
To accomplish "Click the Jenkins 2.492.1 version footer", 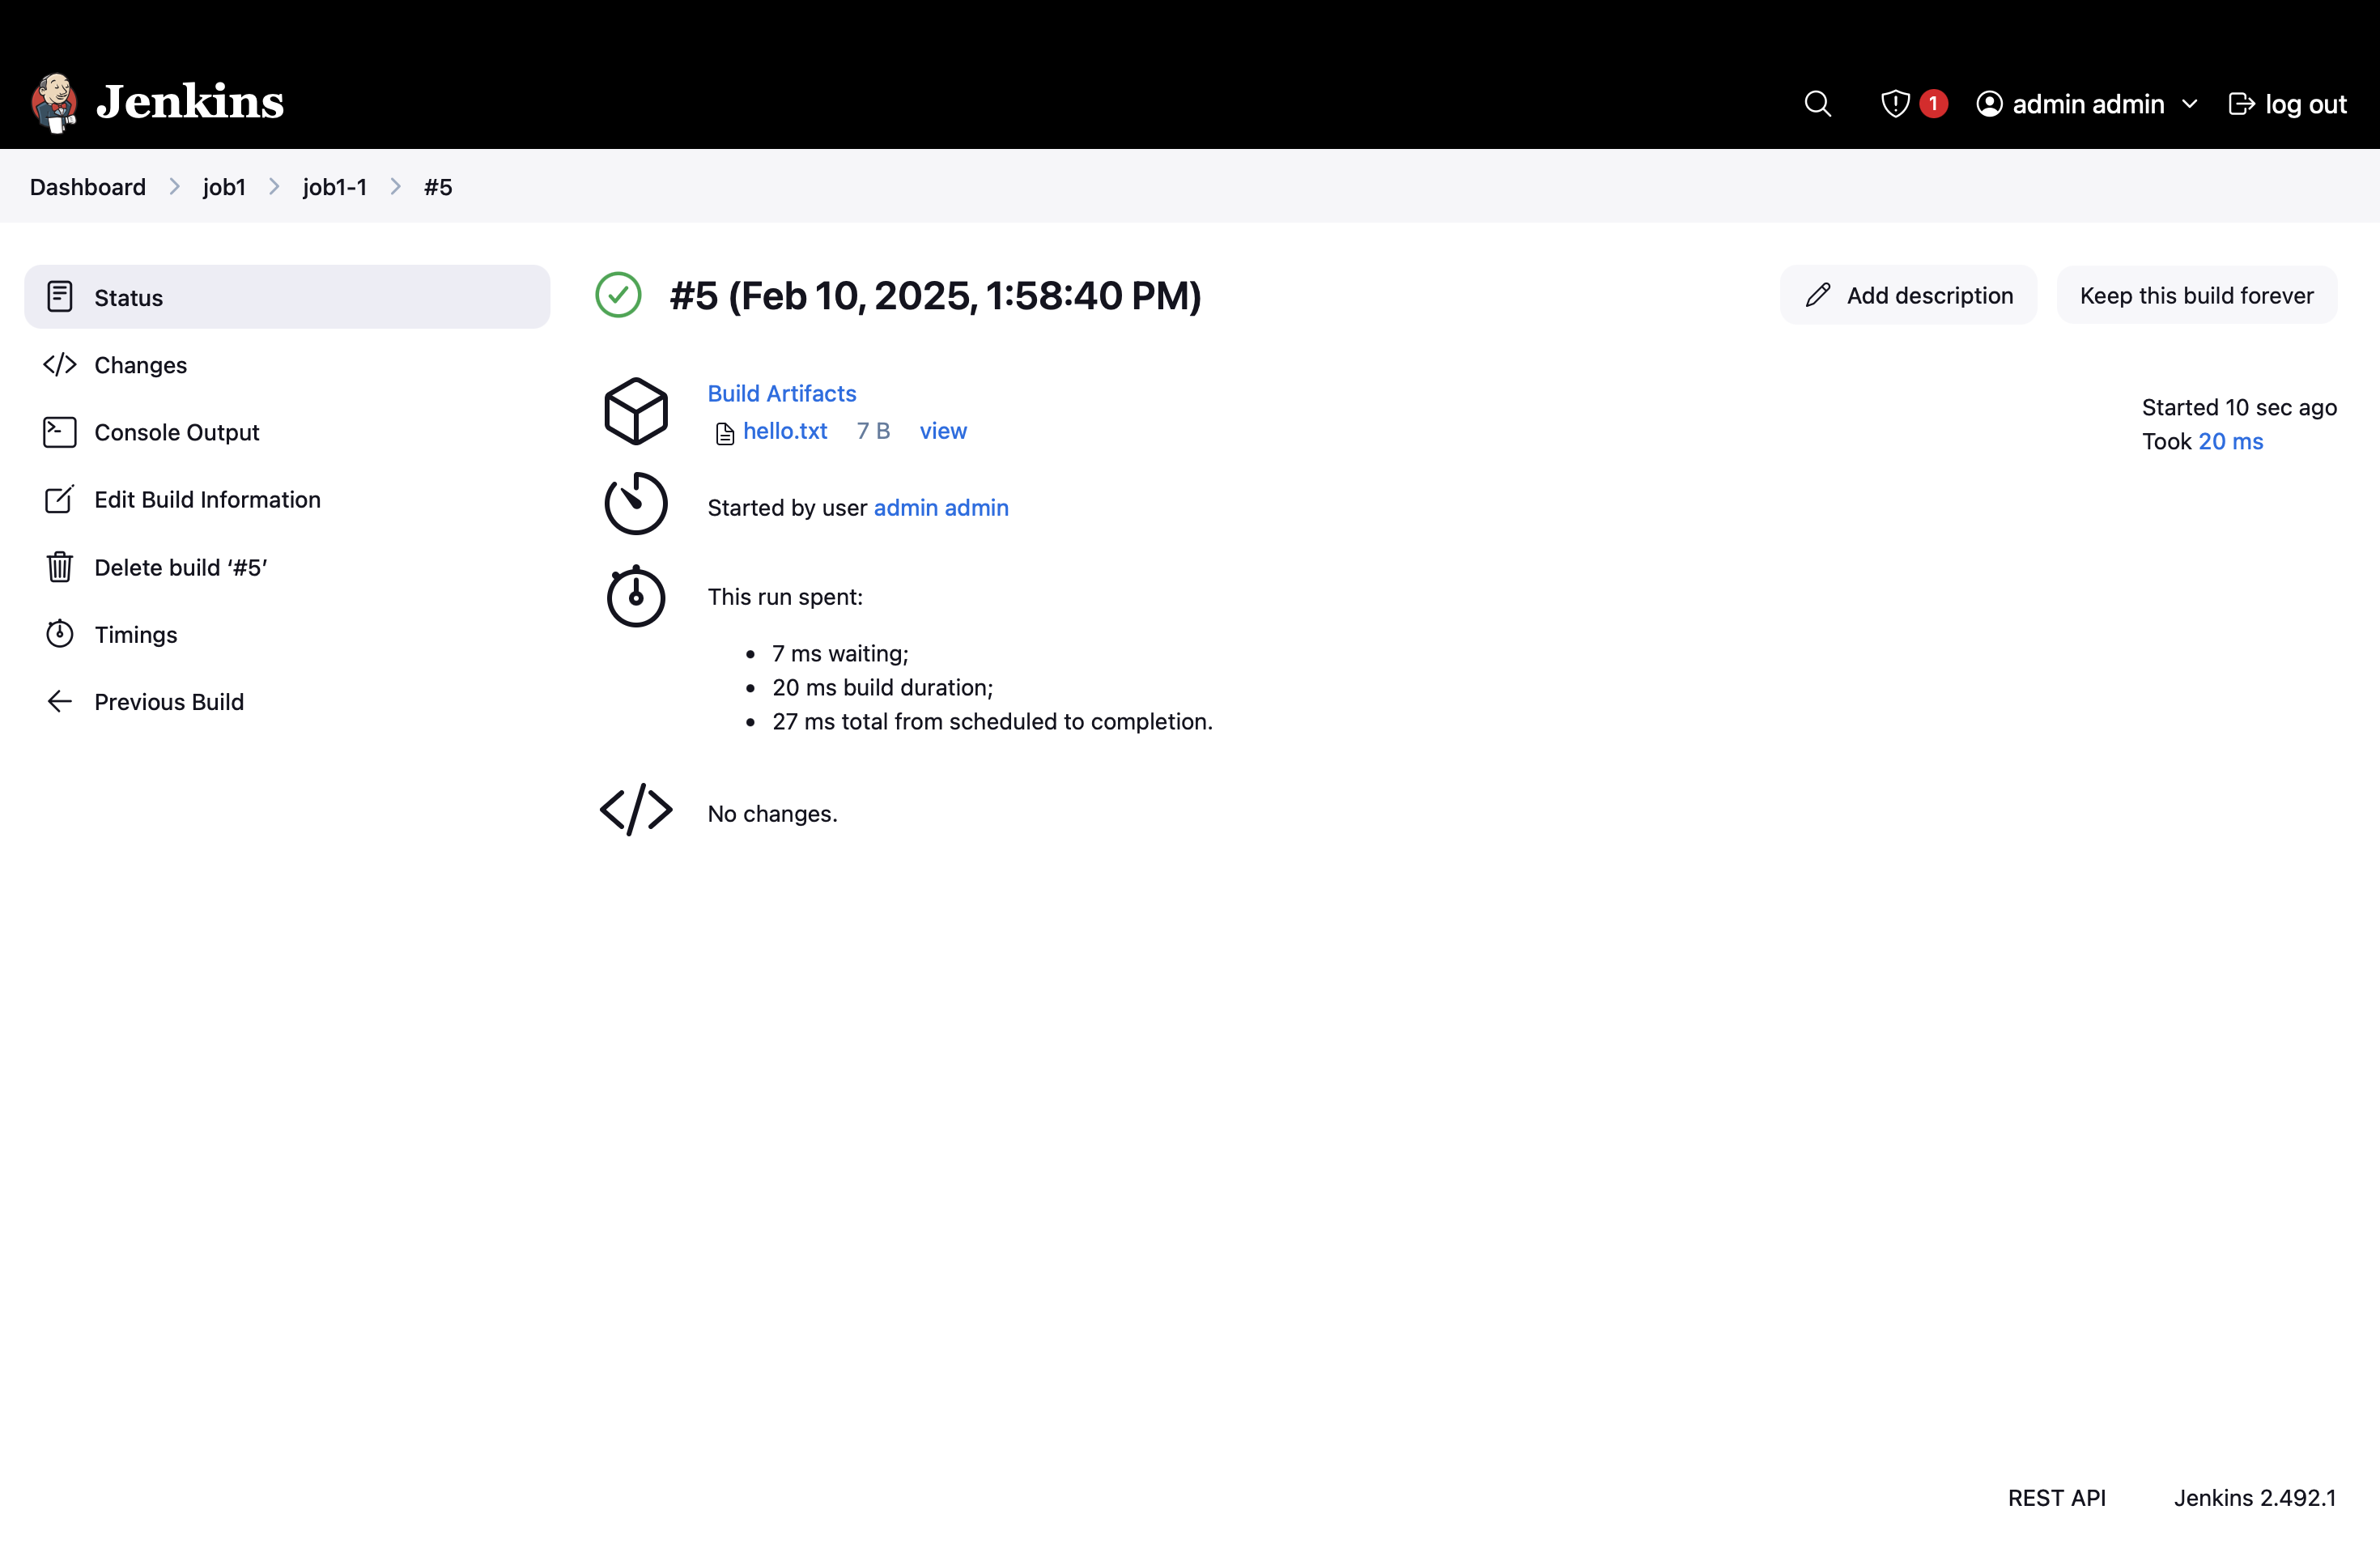I will tap(2255, 1497).
